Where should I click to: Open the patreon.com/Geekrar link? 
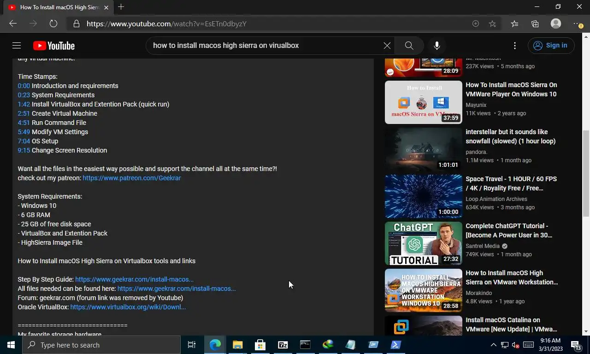coord(132,178)
